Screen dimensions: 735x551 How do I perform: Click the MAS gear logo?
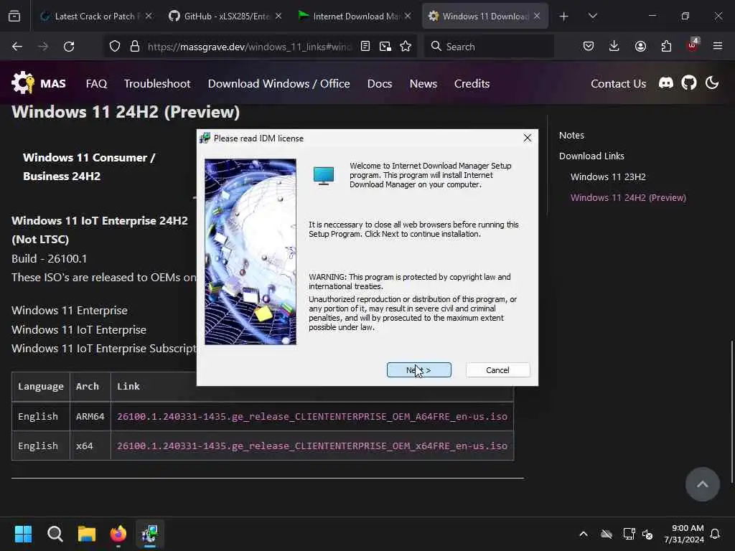click(23, 83)
